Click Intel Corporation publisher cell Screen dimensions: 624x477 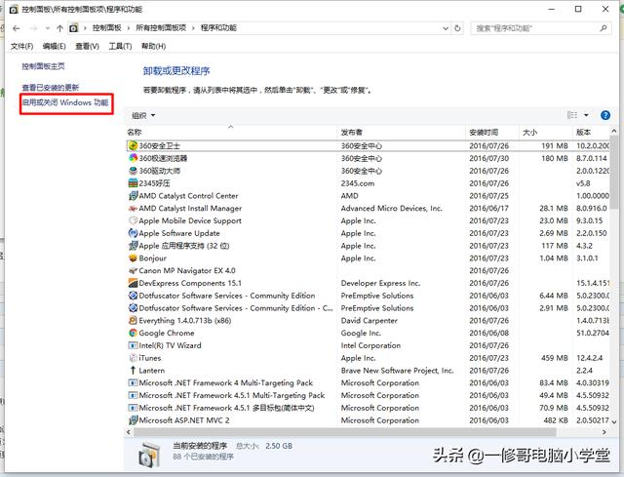(x=370, y=345)
